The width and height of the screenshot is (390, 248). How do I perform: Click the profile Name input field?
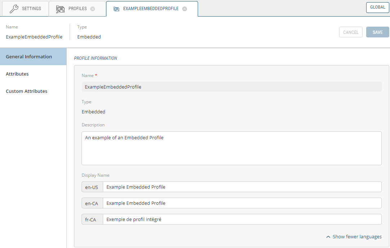(x=231, y=87)
